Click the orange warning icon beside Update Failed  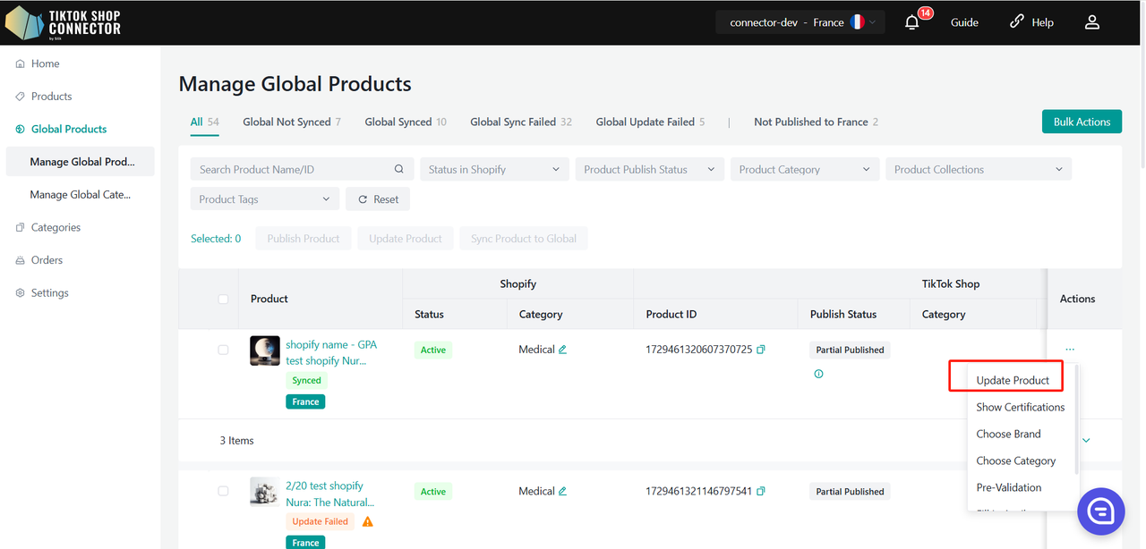367,521
